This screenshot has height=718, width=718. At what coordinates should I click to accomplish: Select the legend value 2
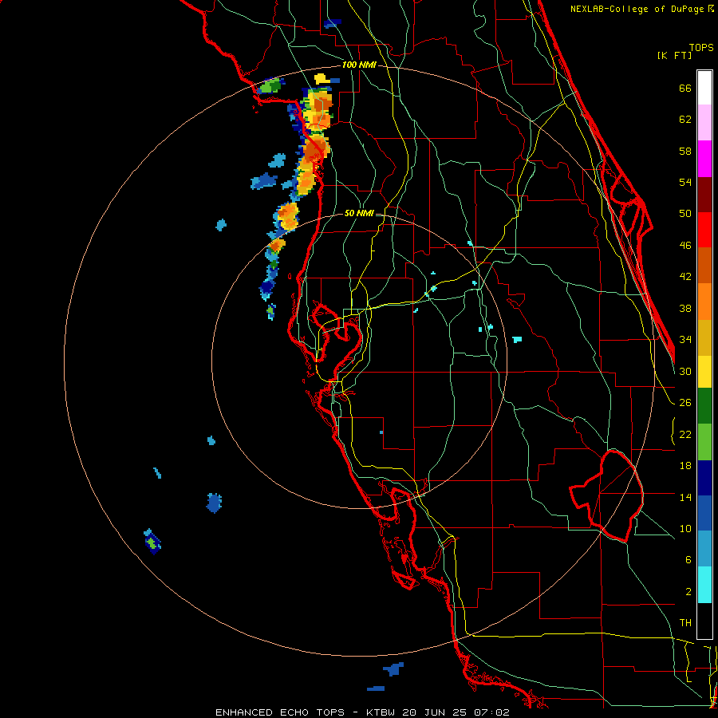click(688, 592)
